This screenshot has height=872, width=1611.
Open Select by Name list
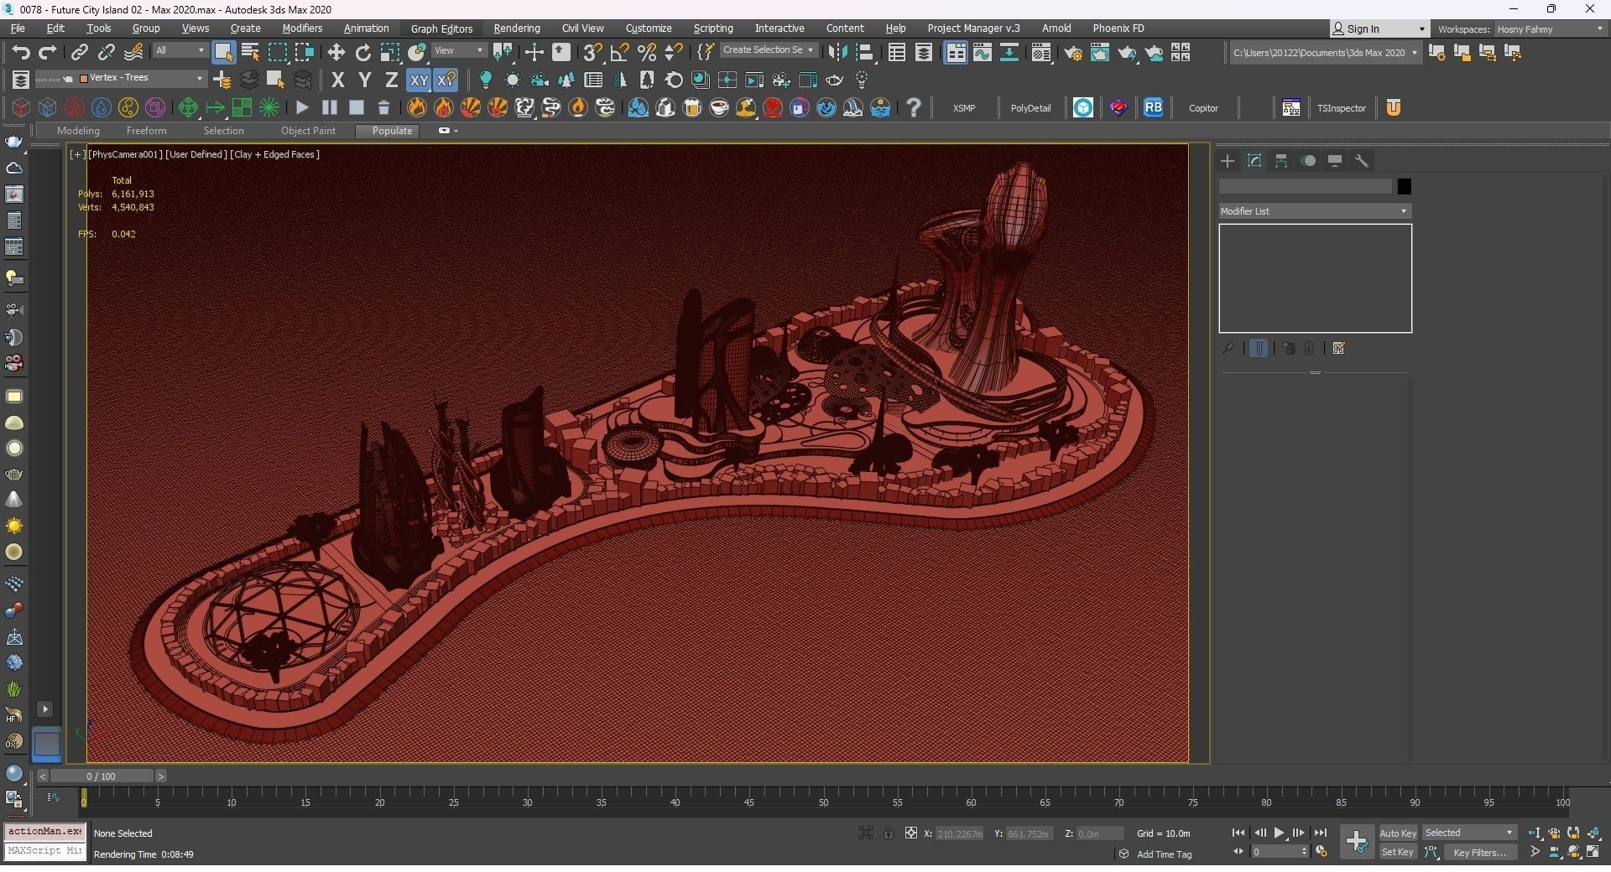coord(250,53)
